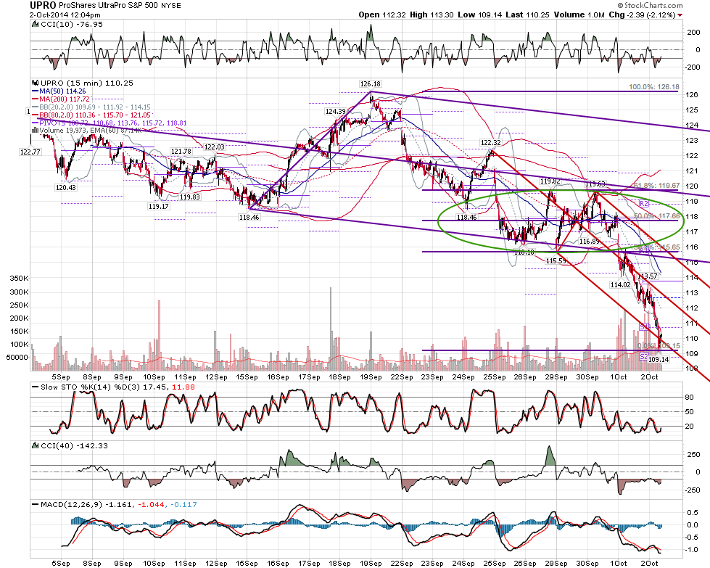Click the 'UPRO (15 min) 110.25' legend text
The width and height of the screenshot is (710, 568).
click(87, 83)
